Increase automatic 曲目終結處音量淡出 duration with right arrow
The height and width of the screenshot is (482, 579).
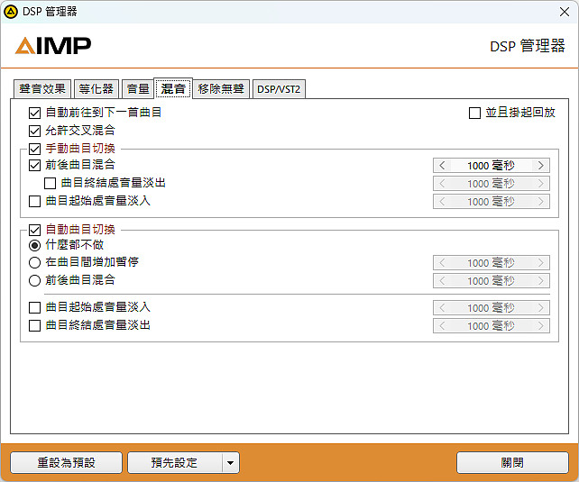coord(541,325)
